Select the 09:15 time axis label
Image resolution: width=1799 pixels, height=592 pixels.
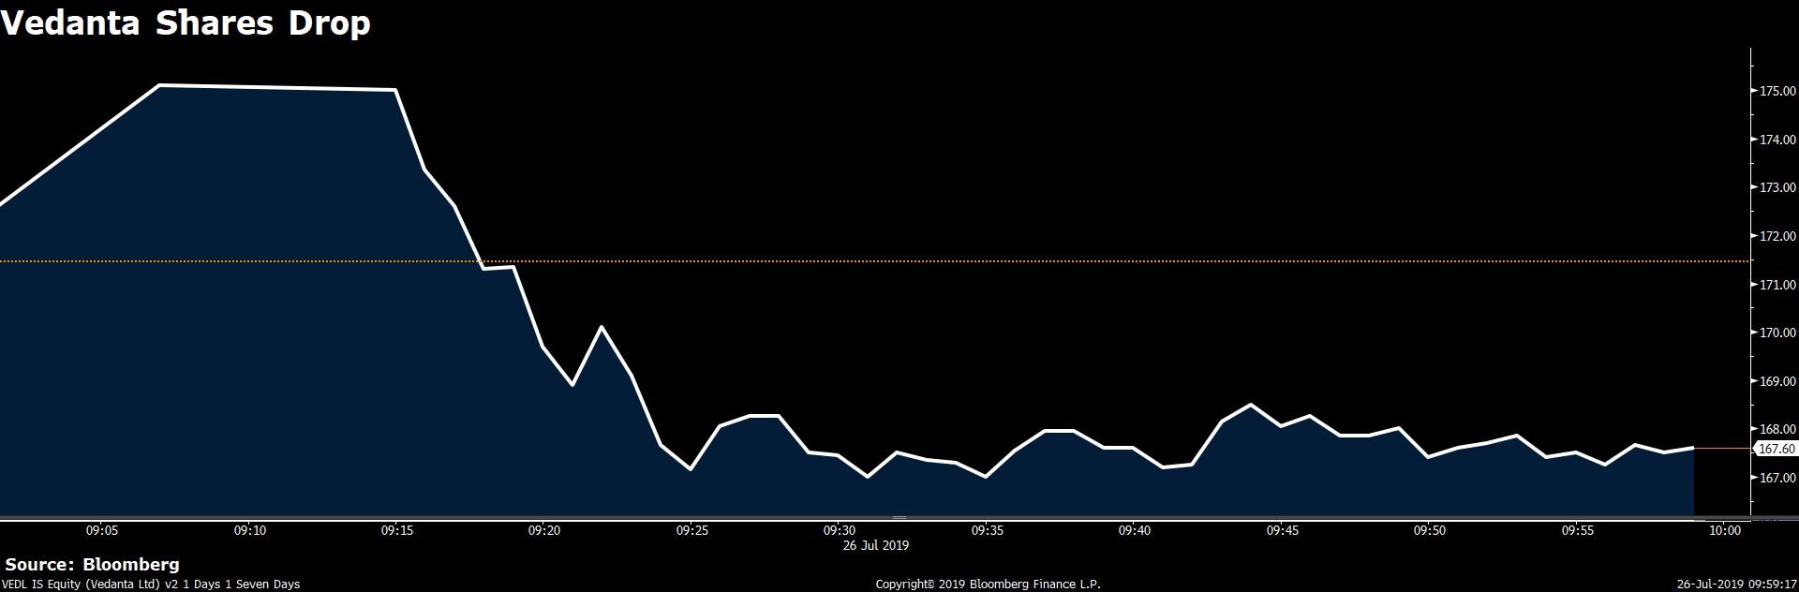[x=396, y=530]
